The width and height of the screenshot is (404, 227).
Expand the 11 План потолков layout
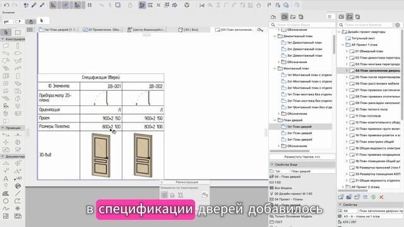pyautogui.click(x=347, y=116)
